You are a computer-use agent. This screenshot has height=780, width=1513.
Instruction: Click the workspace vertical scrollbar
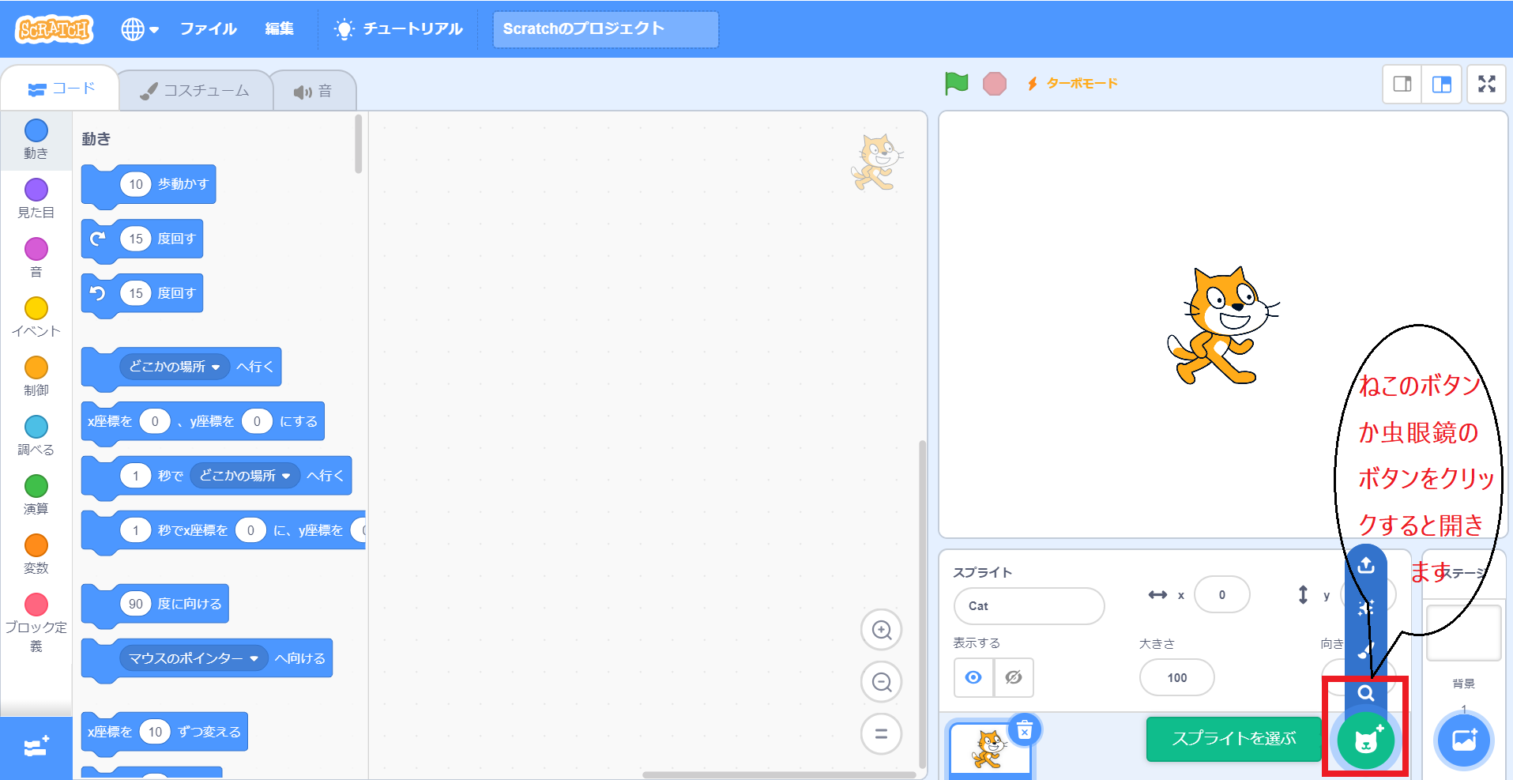click(922, 604)
